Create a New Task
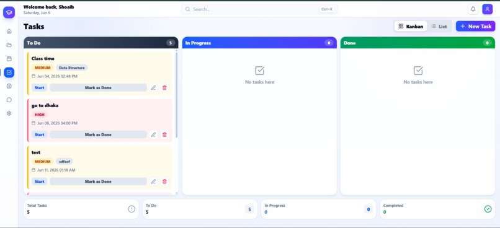The height and width of the screenshot is (228, 500). [x=475, y=27]
